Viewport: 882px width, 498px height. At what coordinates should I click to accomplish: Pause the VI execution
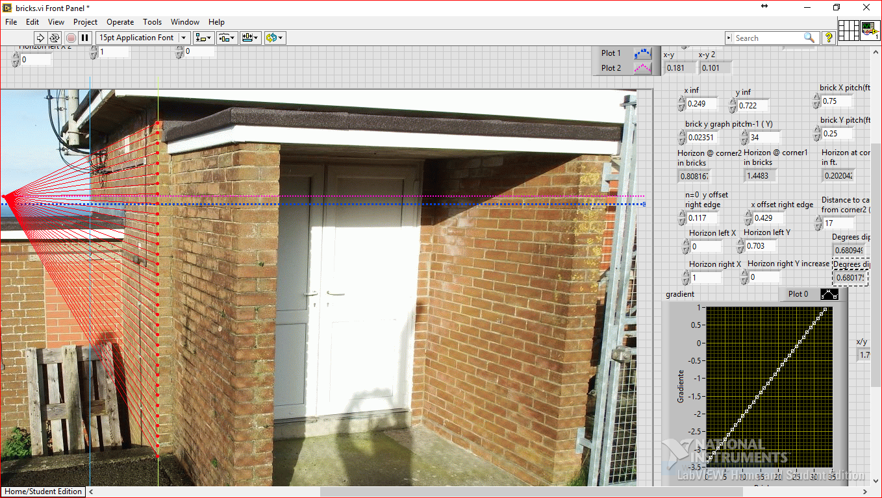(85, 38)
